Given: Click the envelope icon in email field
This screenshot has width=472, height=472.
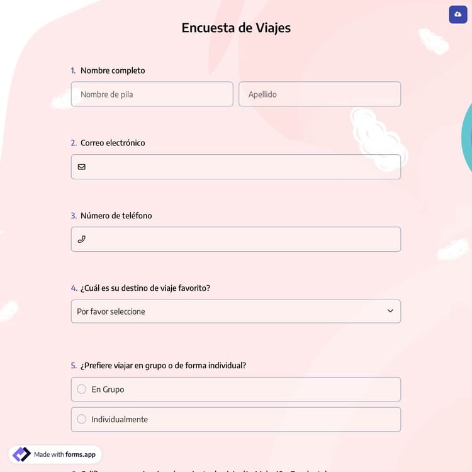Looking at the screenshot, I should pos(82,167).
